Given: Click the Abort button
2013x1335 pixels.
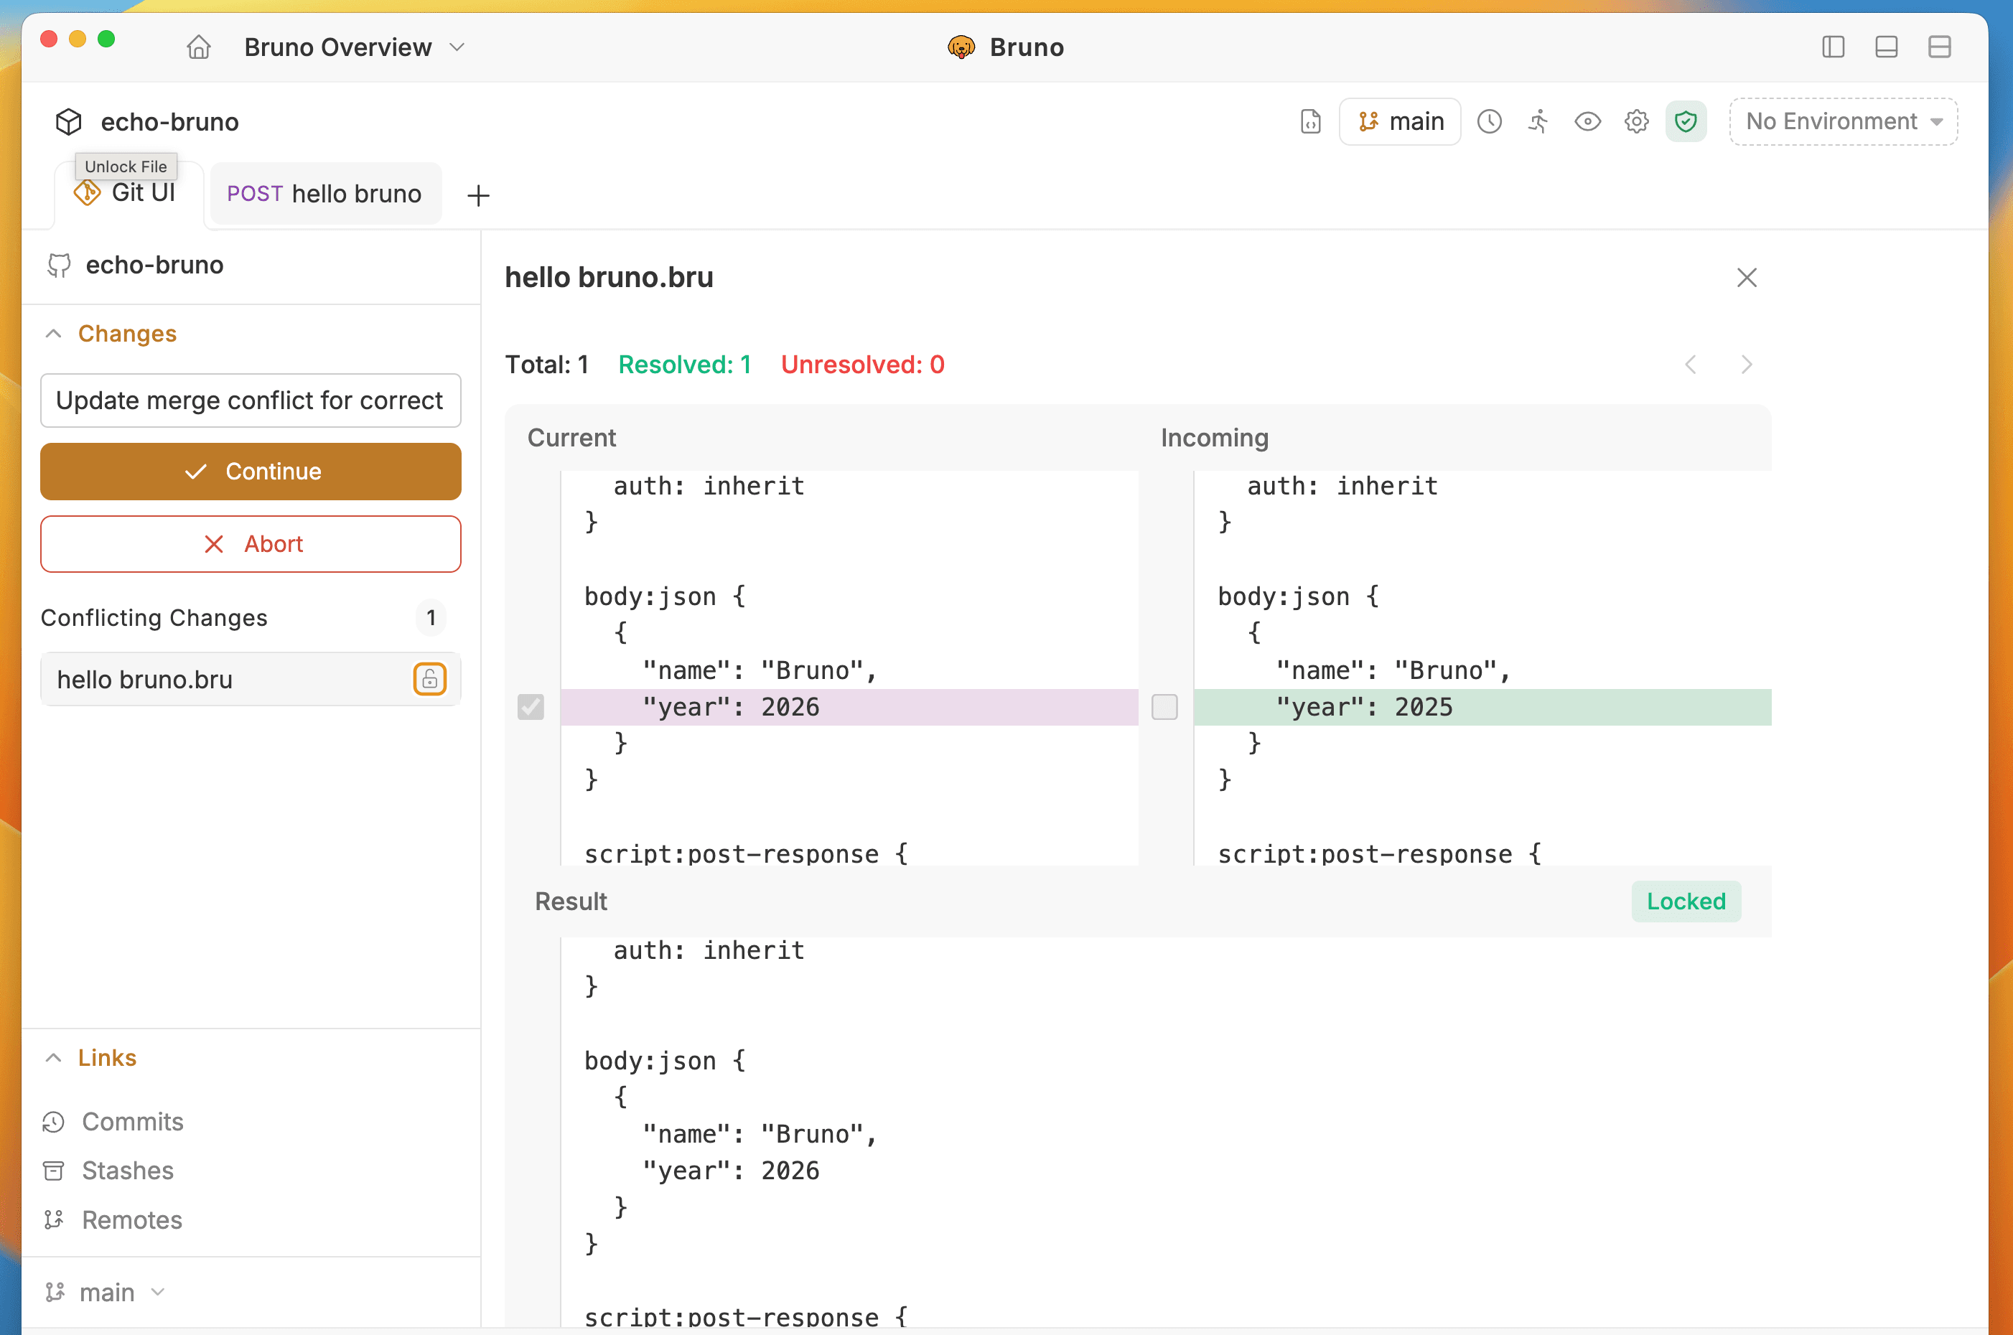Looking at the screenshot, I should coord(251,544).
